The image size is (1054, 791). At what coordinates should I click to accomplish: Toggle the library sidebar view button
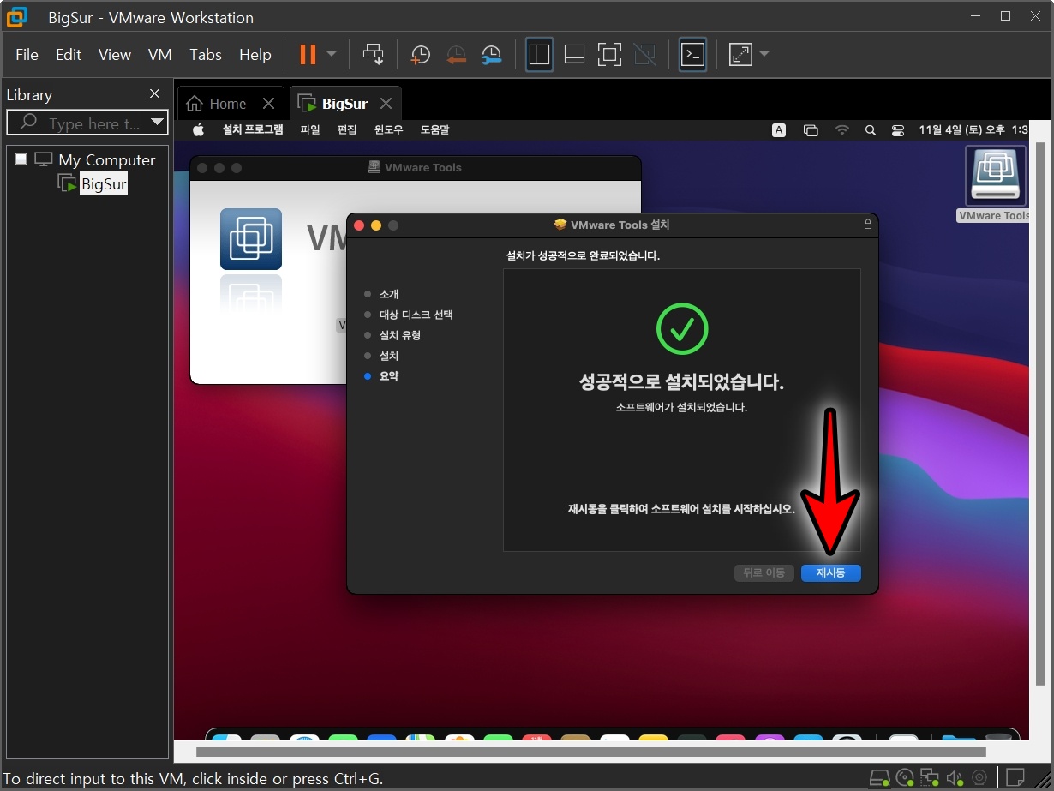tap(539, 55)
